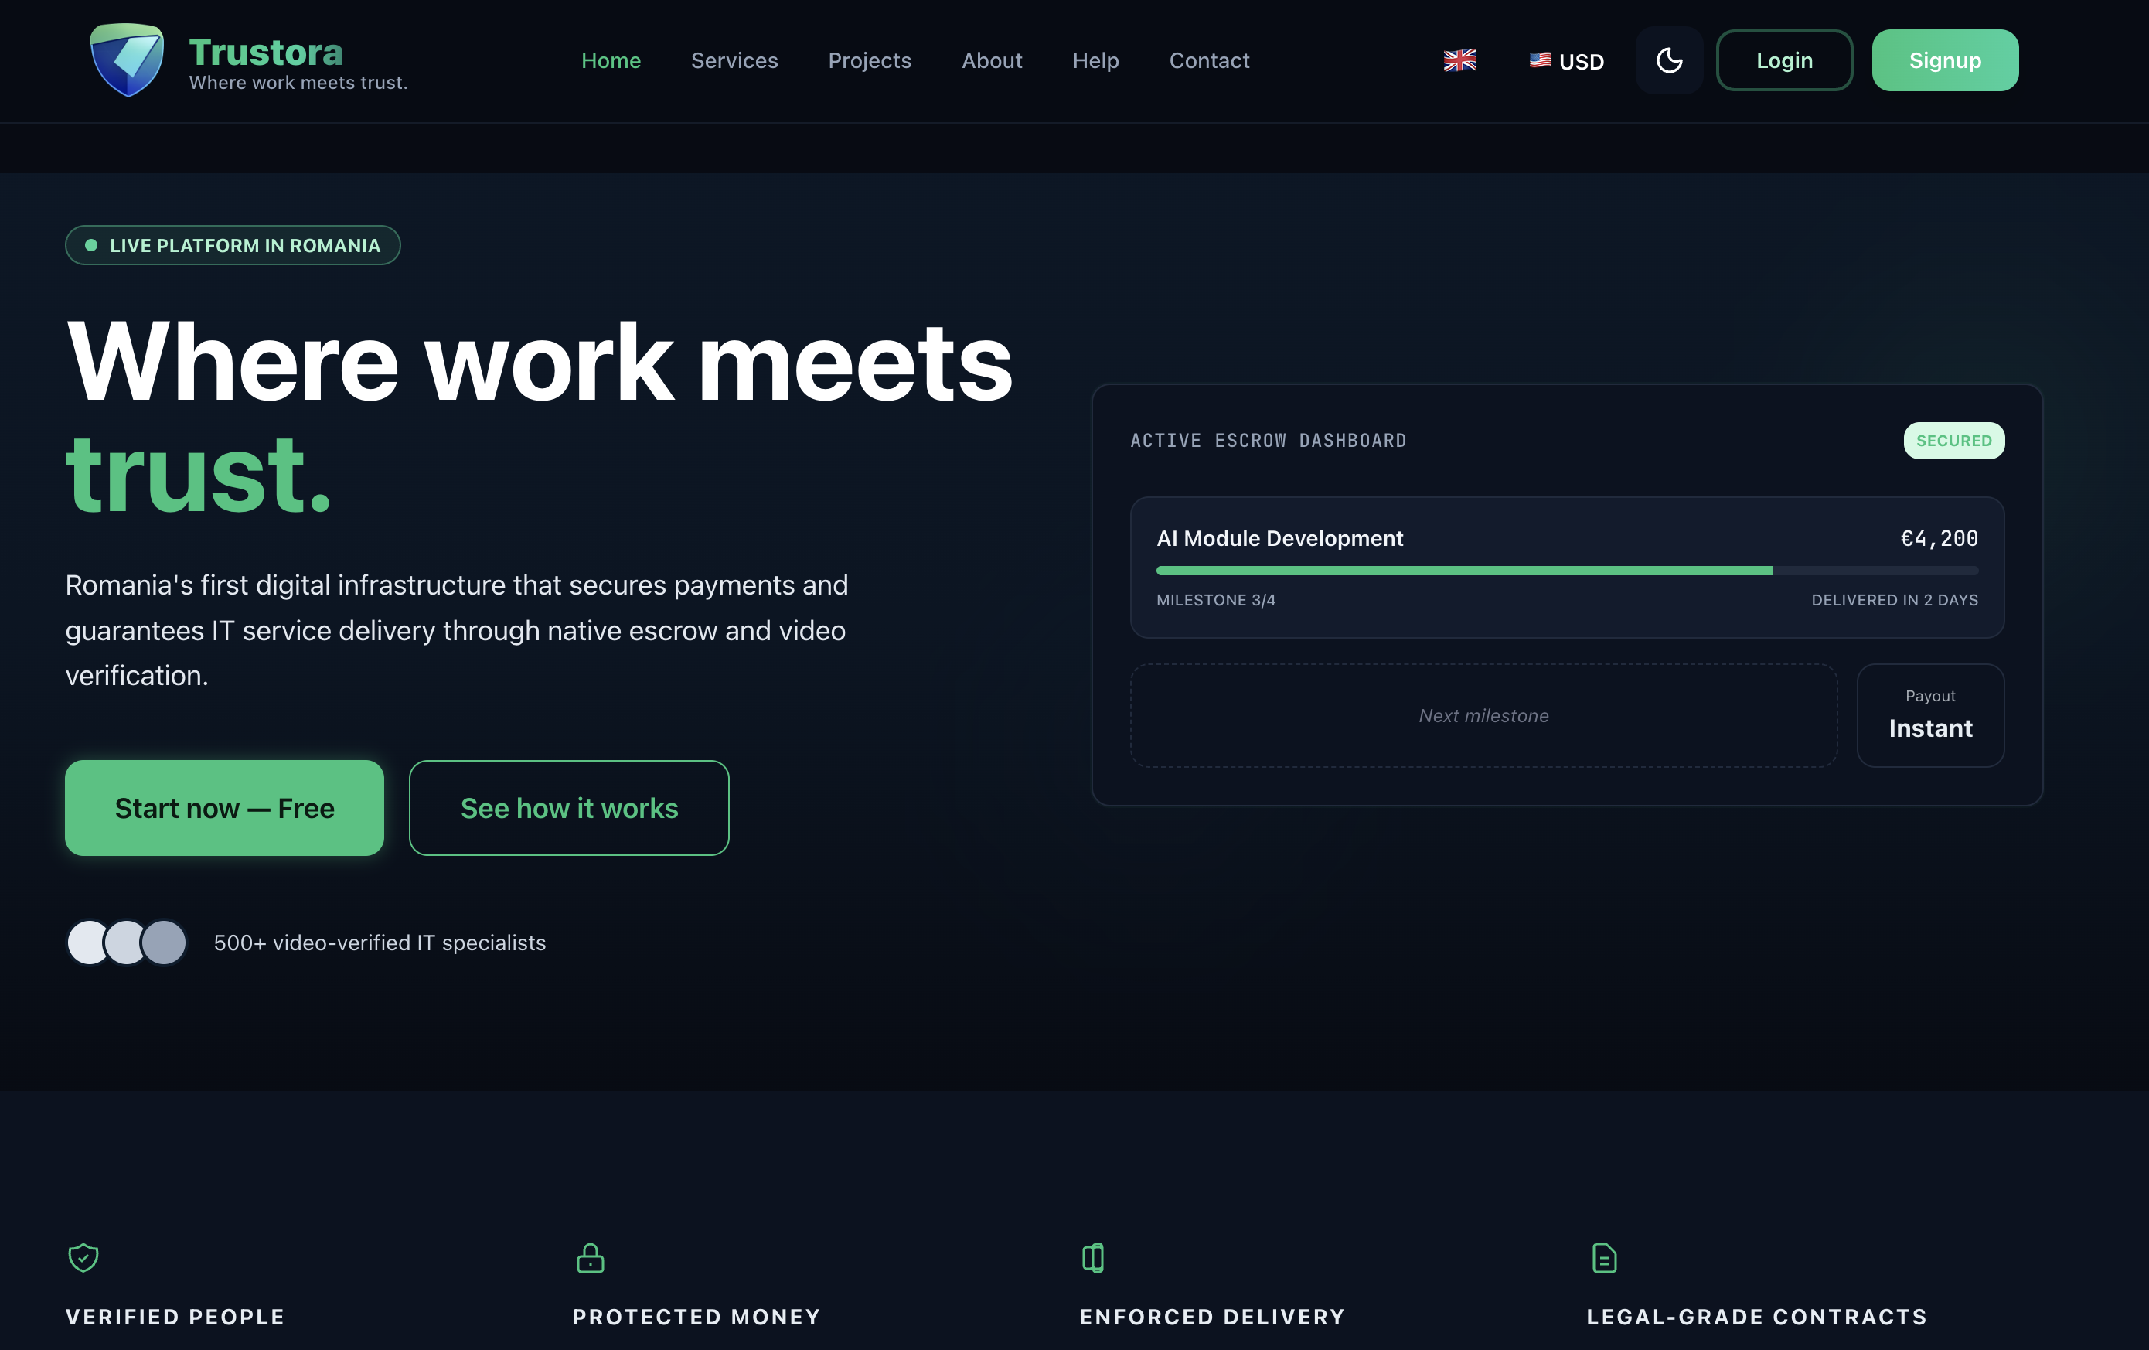
Task: Open the USD currency dropdown
Action: (x=1567, y=61)
